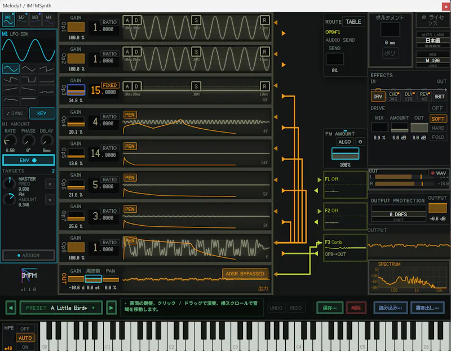Adjust the FM AMOUNT 100% slider
This screenshot has width=451, height=351.
tap(345, 153)
